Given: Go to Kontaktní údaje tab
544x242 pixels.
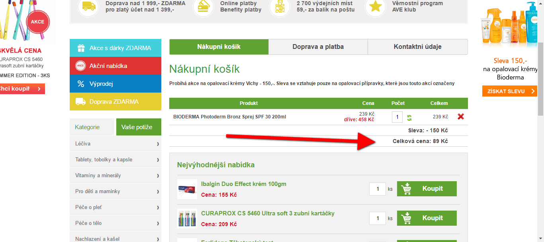Looking at the screenshot, I should click(418, 47).
